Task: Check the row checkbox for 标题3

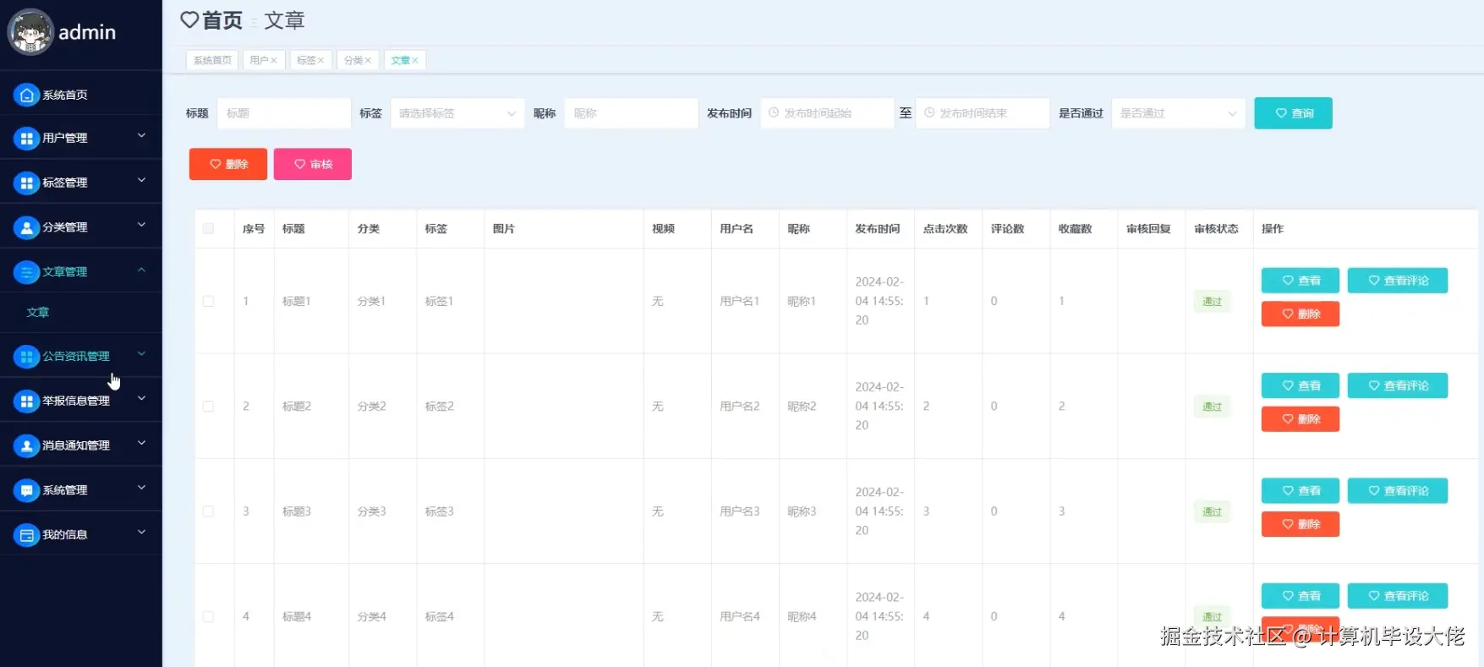Action: tap(208, 511)
